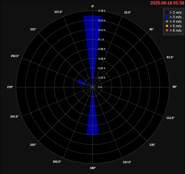Click the '0.12 h' radial axis label
Viewport: 185px width, 174px height.
[x=102, y=30]
